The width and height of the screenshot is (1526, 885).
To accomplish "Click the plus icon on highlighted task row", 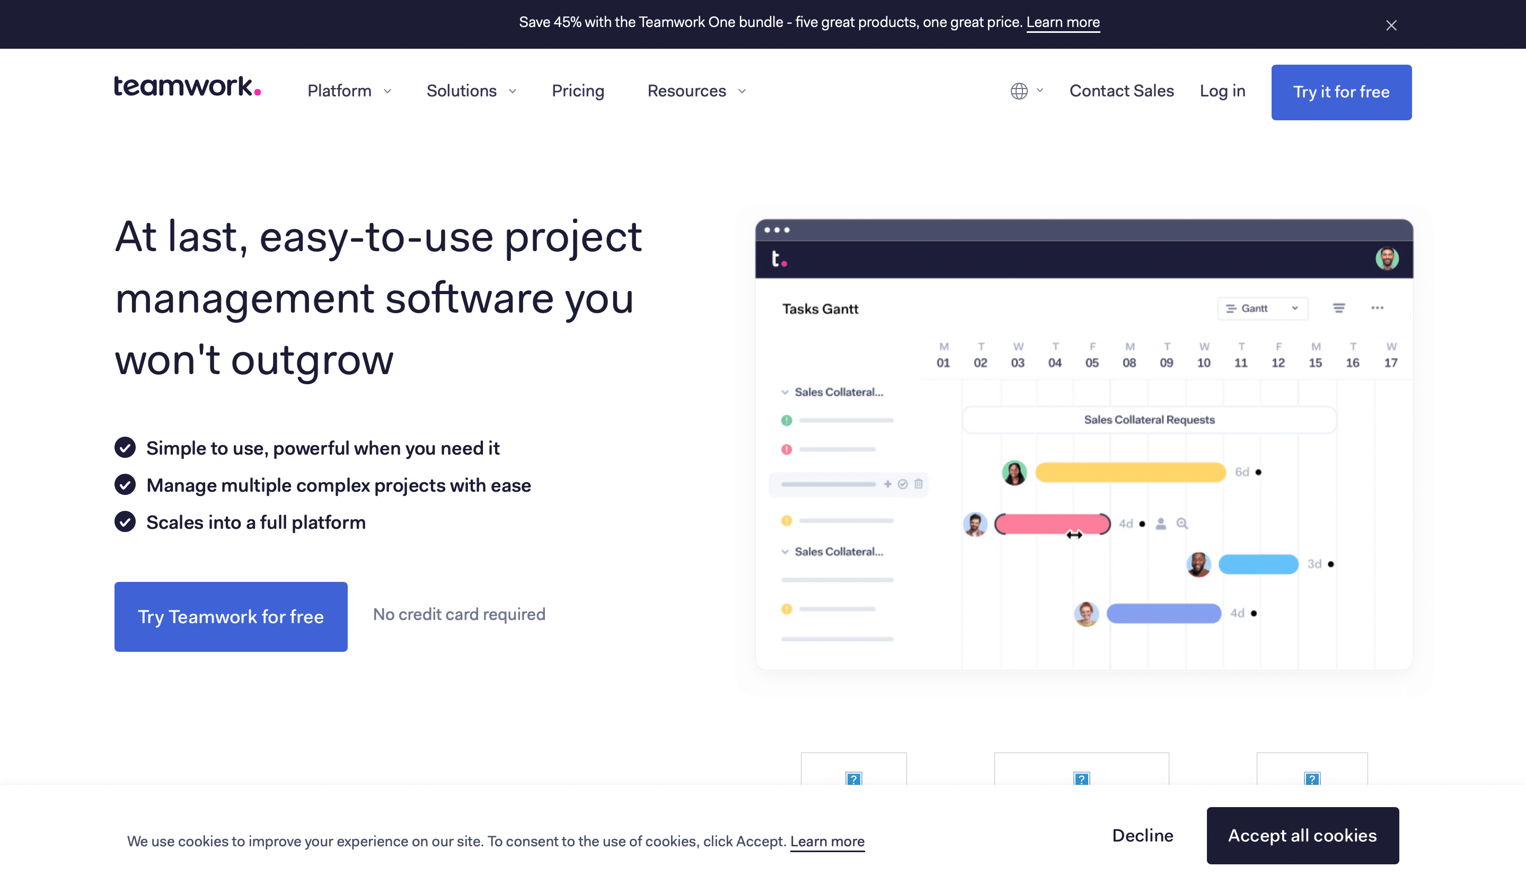I will coord(887,484).
